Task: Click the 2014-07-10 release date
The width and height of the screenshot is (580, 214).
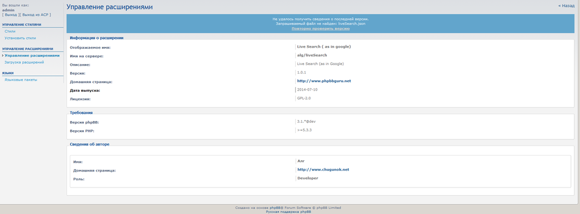Action: point(307,89)
